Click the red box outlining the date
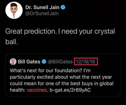 (86, 61)
